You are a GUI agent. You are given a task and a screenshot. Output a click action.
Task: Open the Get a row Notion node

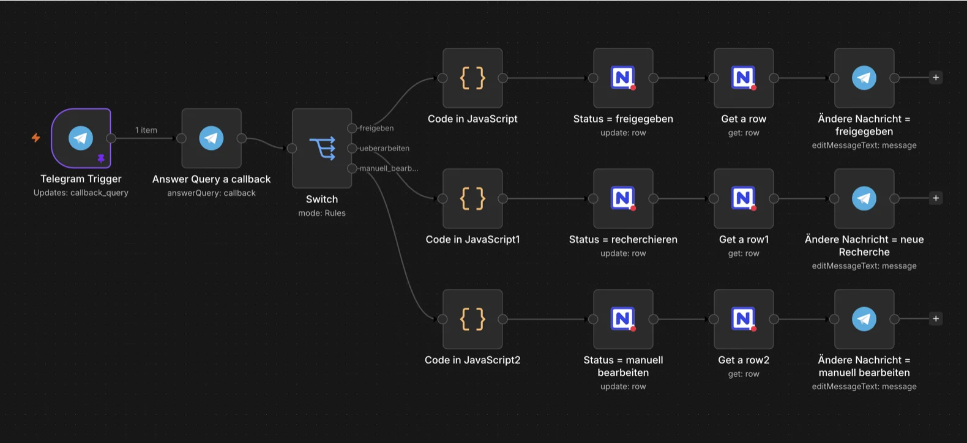[x=744, y=78]
